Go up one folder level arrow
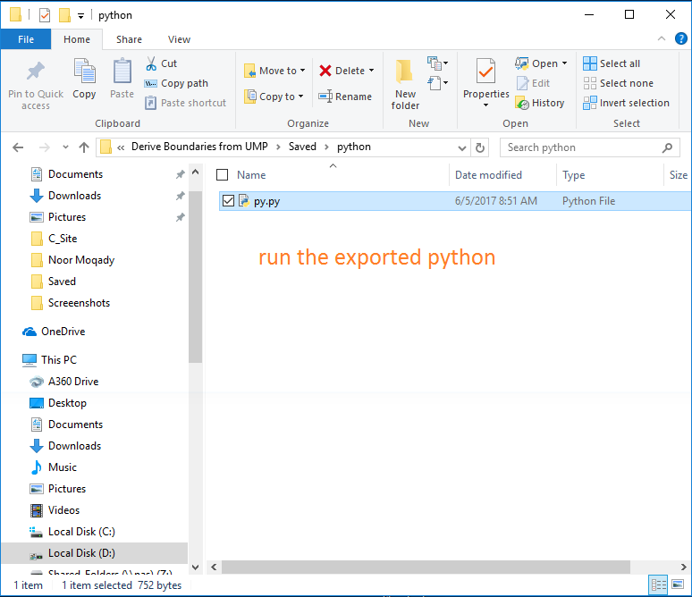 [x=84, y=147]
